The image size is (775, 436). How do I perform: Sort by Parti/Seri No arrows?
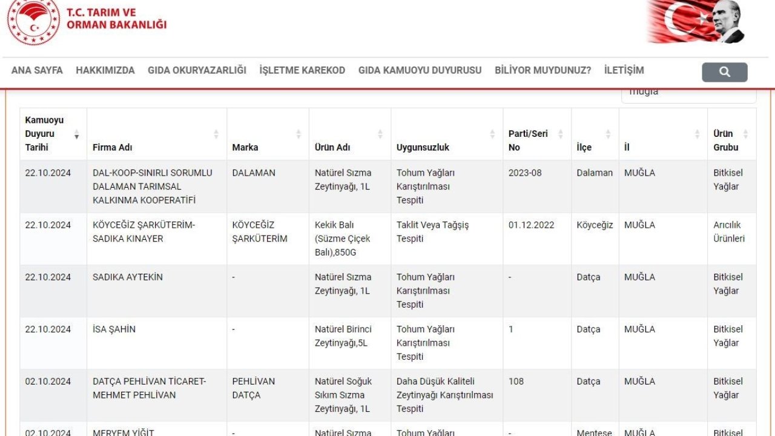(x=561, y=134)
